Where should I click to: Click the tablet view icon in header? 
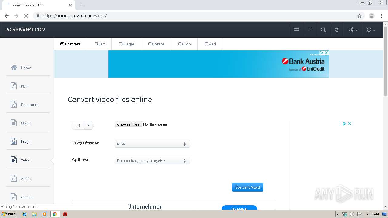coord(309,30)
